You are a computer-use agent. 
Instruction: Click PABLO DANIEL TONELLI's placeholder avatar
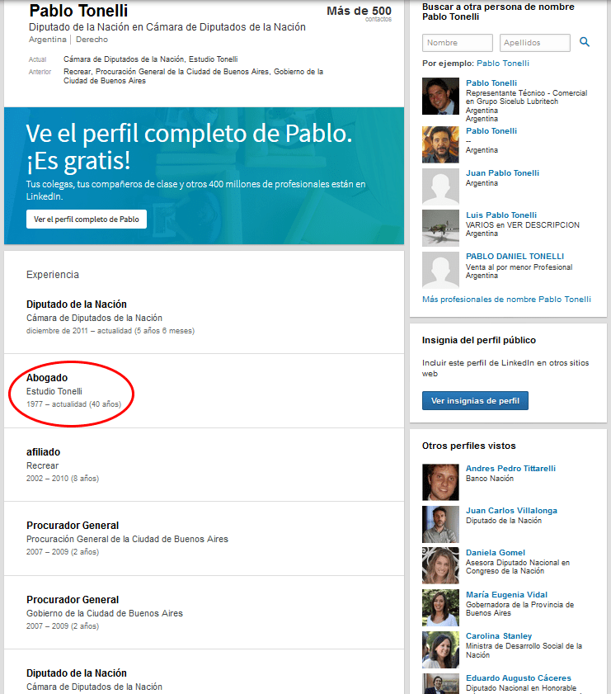tap(440, 270)
